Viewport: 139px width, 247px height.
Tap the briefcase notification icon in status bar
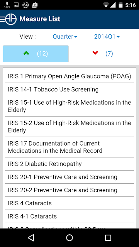click(x=35, y=5)
